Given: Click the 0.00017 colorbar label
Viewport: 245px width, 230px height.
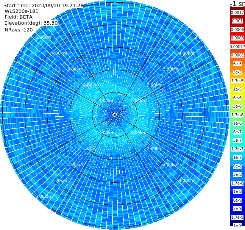Looking at the screenshot, I should (x=237, y=47).
